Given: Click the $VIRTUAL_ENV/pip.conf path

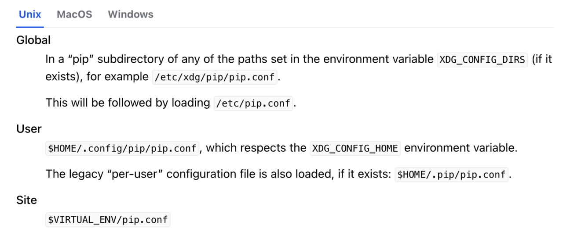Looking at the screenshot, I should pos(108,219).
